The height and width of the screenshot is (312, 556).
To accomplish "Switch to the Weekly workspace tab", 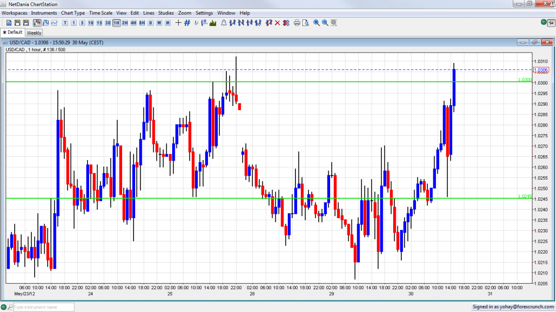I will click(x=34, y=33).
